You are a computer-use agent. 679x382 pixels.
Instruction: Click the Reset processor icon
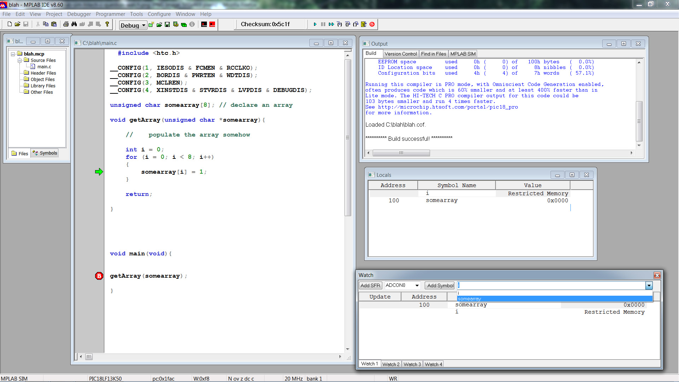point(364,24)
